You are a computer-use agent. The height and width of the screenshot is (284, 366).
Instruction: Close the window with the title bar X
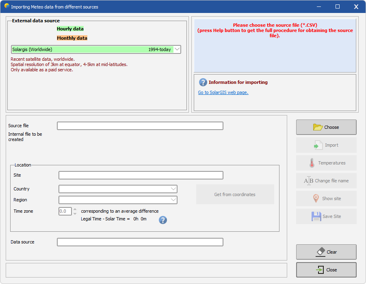tap(356, 6)
